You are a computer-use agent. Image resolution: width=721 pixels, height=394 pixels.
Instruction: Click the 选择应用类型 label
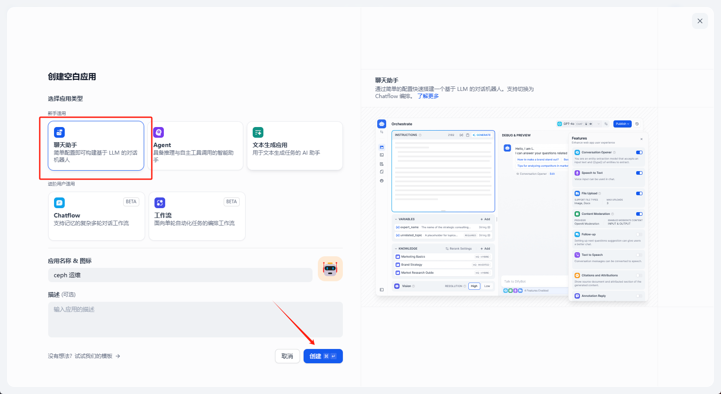66,98
